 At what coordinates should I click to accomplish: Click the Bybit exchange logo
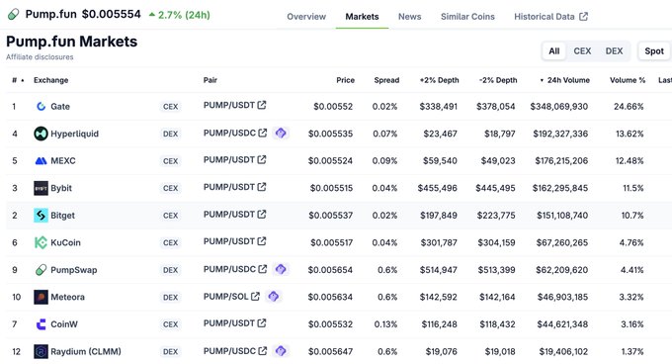pos(41,188)
